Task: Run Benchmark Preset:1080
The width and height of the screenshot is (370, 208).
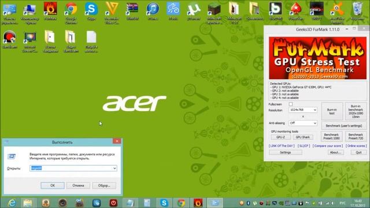Action: [x=331, y=136]
